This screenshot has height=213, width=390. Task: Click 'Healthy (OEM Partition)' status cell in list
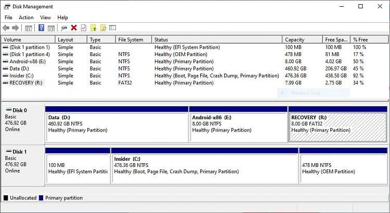point(181,54)
